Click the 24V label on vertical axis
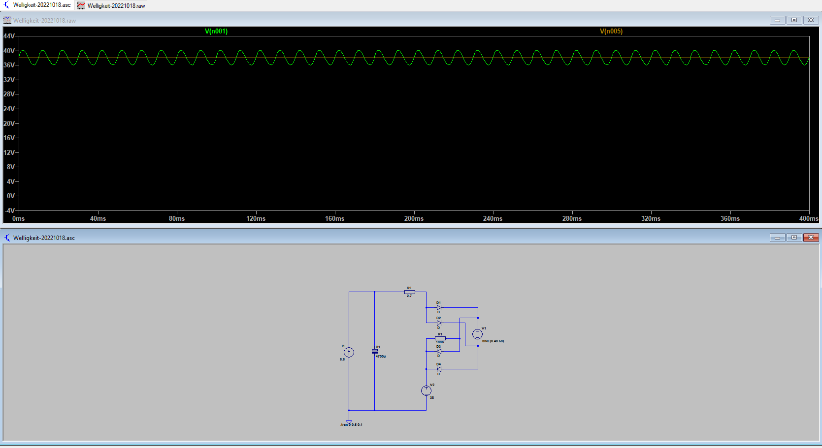 pos(9,109)
